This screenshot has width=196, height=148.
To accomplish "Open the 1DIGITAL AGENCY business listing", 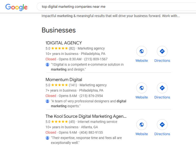I will point(64,43).
